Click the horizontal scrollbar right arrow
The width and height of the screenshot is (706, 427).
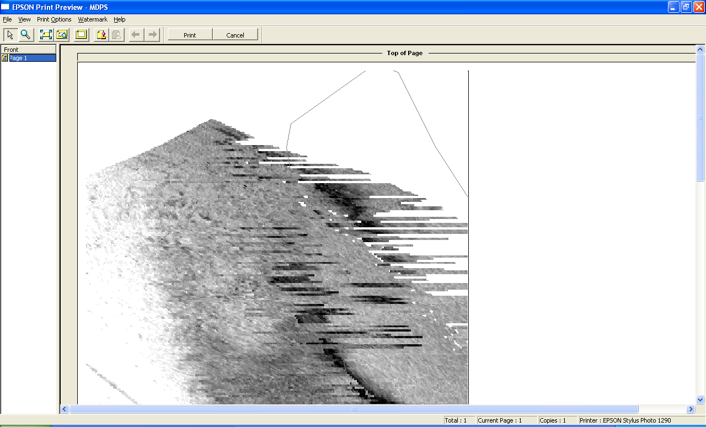(x=691, y=409)
